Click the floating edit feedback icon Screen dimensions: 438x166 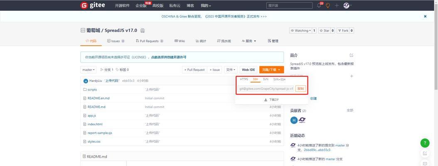425,154
